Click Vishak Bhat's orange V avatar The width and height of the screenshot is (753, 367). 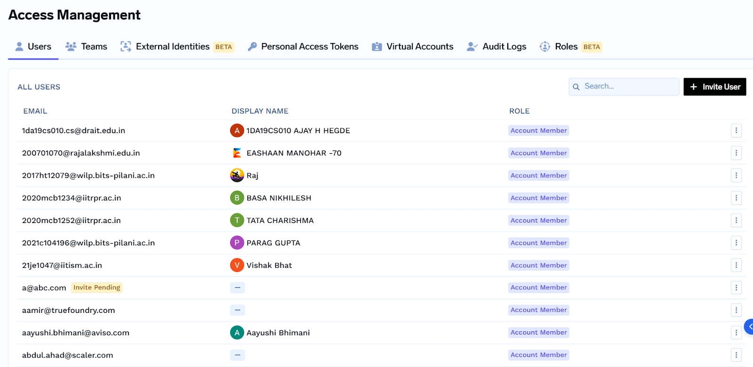tap(237, 265)
